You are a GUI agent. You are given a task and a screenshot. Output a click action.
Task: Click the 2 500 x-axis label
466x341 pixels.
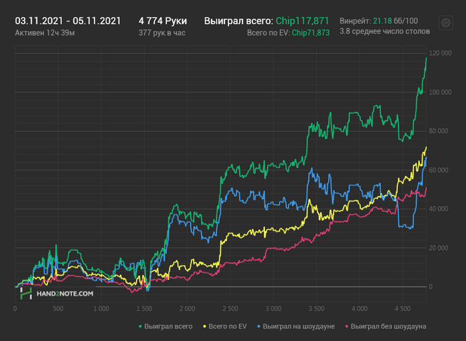pos(230,309)
